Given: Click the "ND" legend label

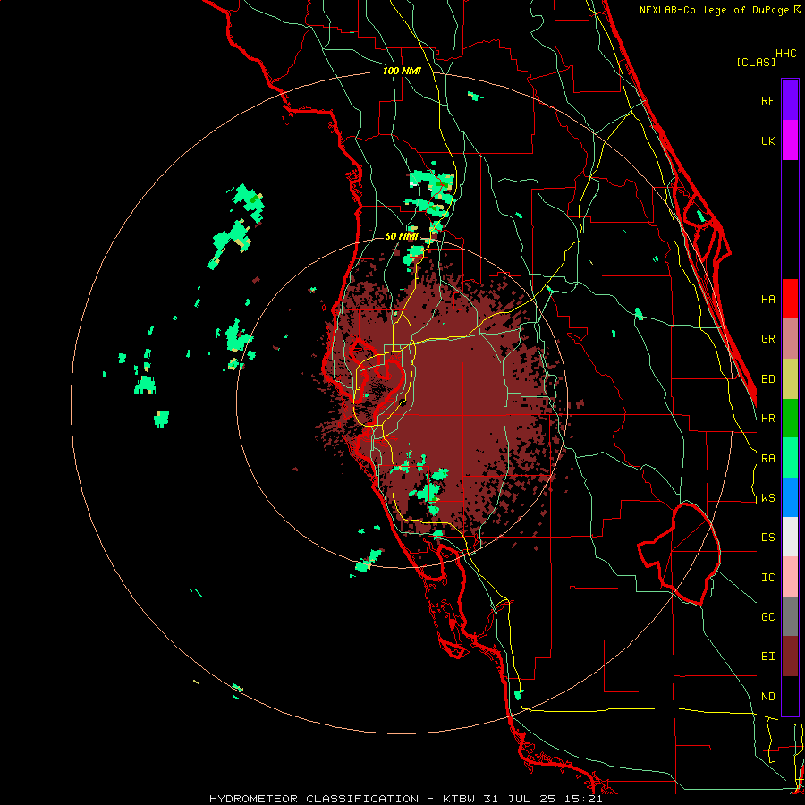Looking at the screenshot, I should [768, 697].
